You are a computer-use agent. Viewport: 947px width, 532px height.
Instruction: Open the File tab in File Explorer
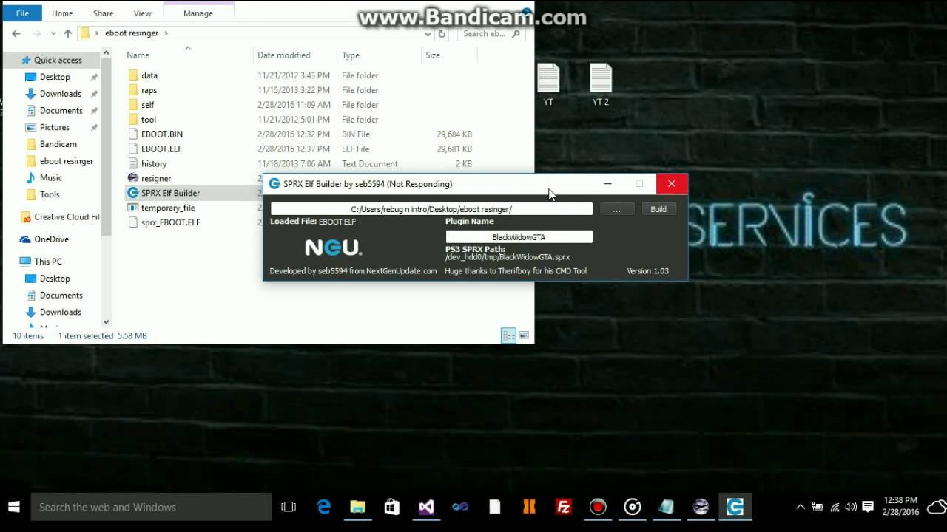pos(22,13)
